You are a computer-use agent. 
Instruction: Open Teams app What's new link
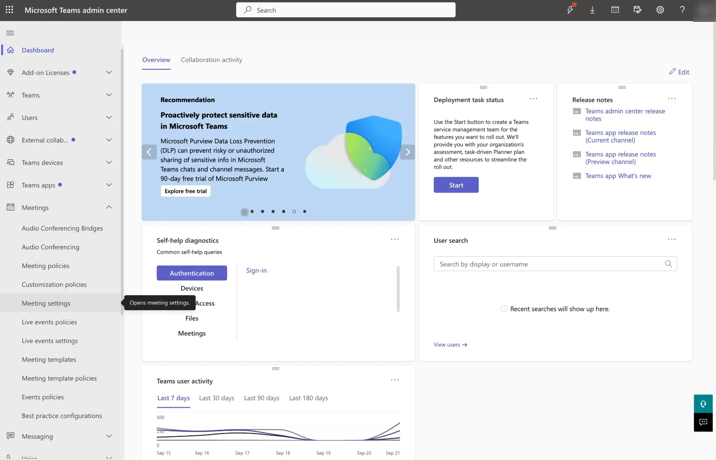click(x=618, y=176)
